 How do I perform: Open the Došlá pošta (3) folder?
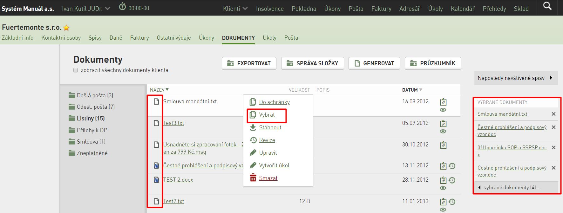click(91, 95)
